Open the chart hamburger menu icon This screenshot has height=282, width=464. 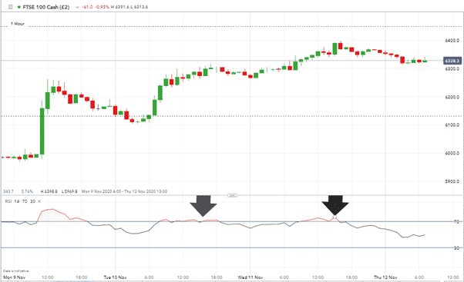tap(11, 7)
